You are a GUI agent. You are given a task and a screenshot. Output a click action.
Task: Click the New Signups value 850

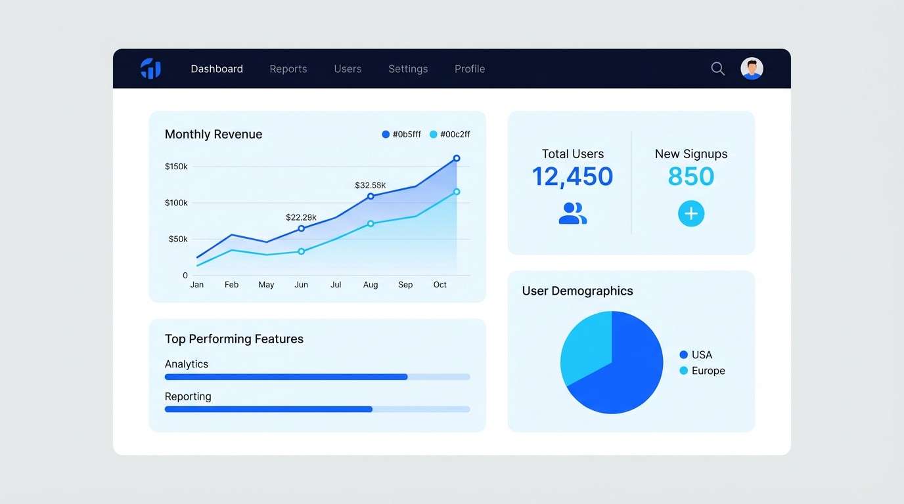pyautogui.click(x=690, y=176)
